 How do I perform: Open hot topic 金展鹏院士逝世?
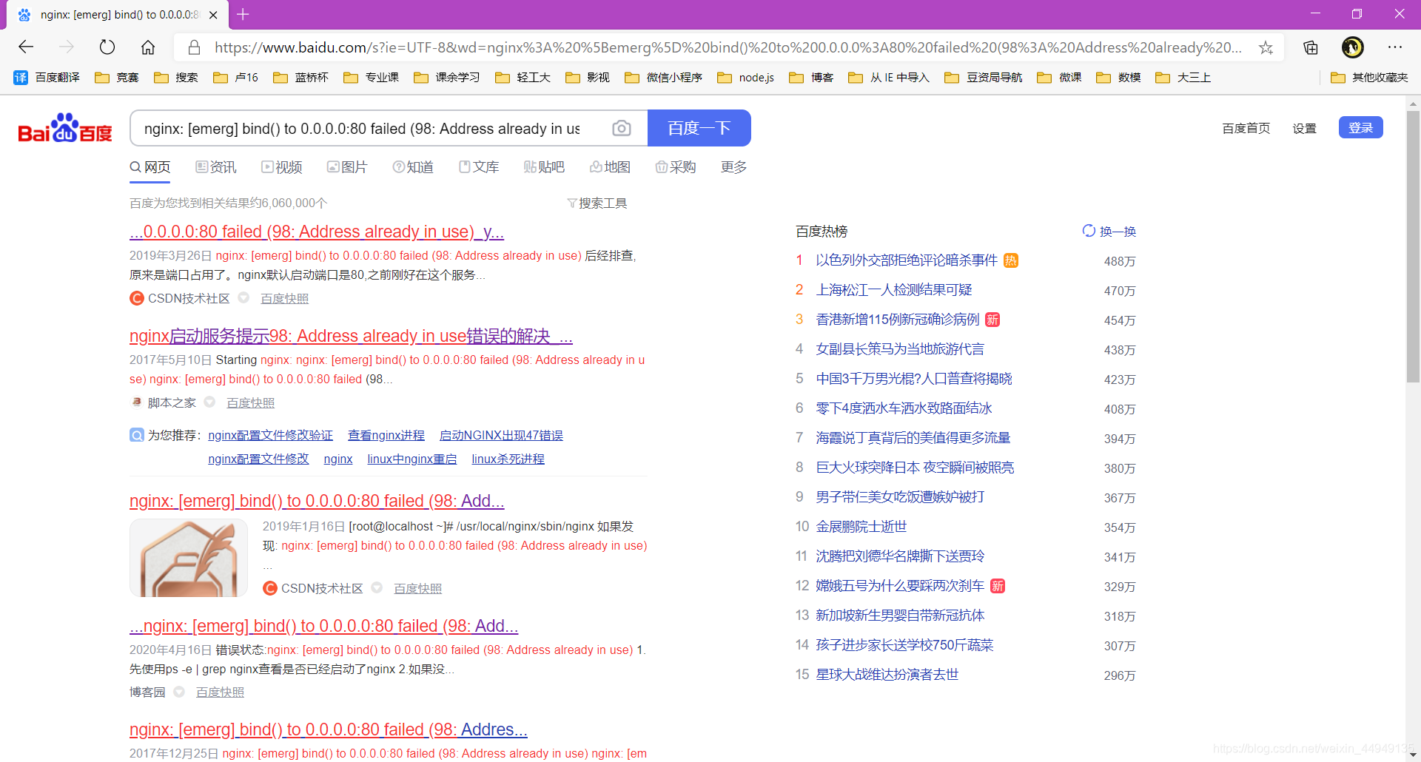point(861,527)
